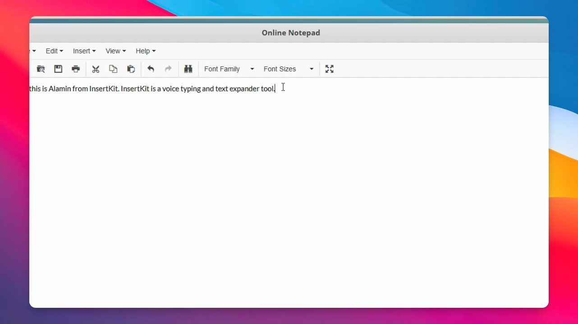Viewport: 578px width, 324px height.
Task: Open the Help menu
Action: (146, 51)
